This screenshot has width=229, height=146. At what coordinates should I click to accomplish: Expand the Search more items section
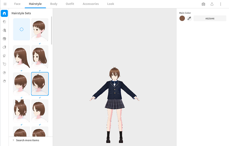(x=28, y=140)
